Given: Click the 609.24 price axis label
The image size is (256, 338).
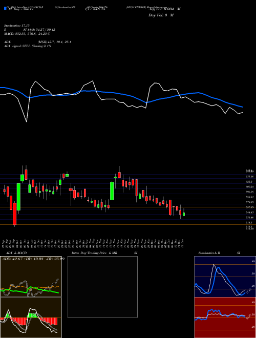Looking at the screenshot, I should pyautogui.click(x=249, y=187).
